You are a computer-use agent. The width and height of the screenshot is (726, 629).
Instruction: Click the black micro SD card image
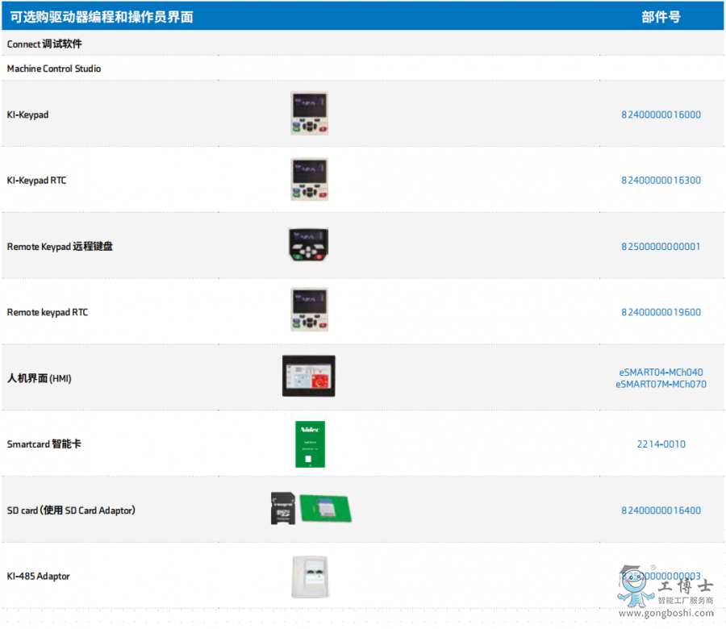point(283,509)
